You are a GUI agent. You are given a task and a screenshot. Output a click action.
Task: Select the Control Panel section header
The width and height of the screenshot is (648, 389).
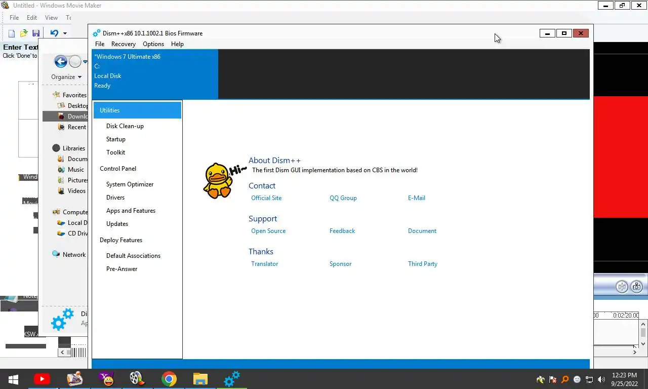(118, 169)
